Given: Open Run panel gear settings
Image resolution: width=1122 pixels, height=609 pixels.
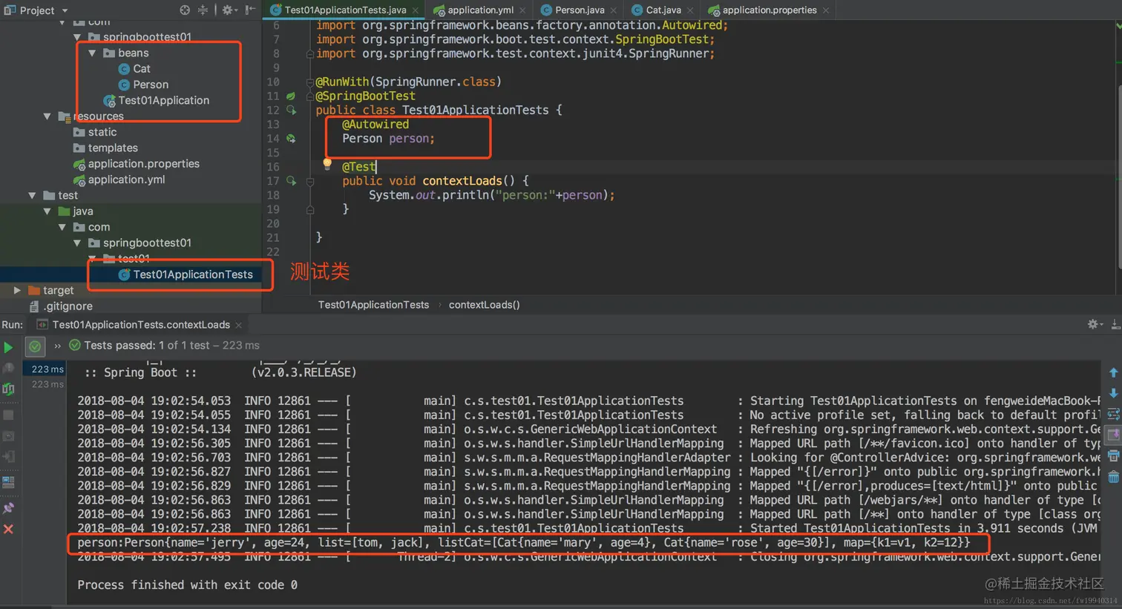Looking at the screenshot, I should [x=1094, y=324].
